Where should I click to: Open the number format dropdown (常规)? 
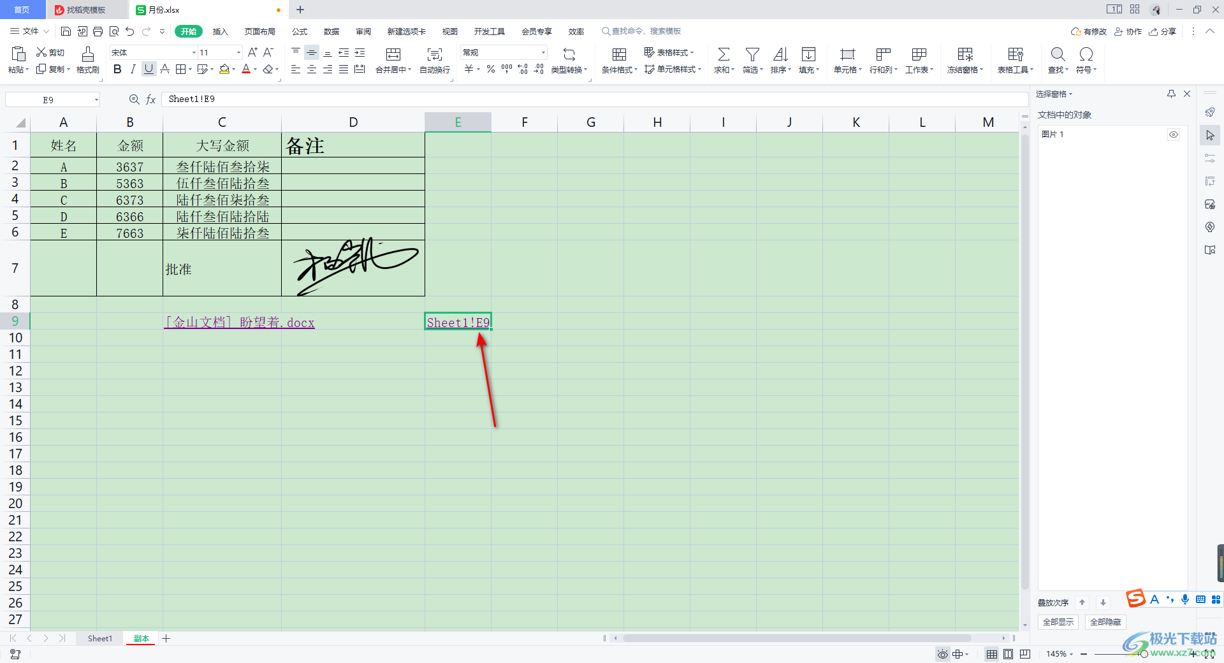(x=543, y=52)
